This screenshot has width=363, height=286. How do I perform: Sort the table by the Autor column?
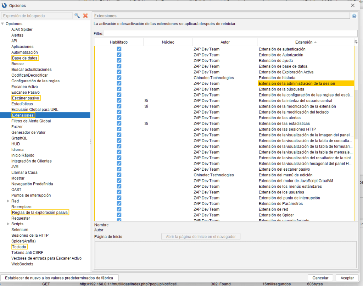pos(225,42)
